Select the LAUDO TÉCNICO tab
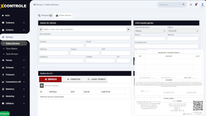This screenshot has height=116, width=206. 96,79
